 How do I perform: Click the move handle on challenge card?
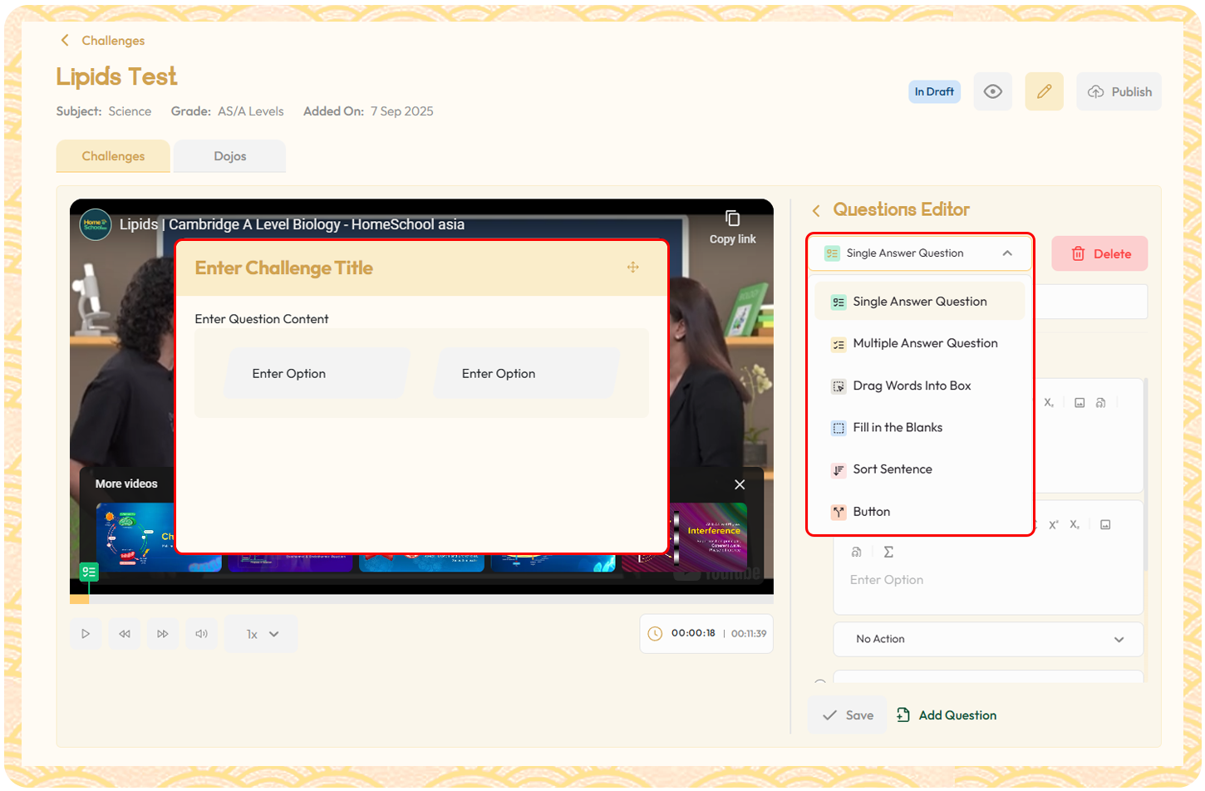pos(633,268)
